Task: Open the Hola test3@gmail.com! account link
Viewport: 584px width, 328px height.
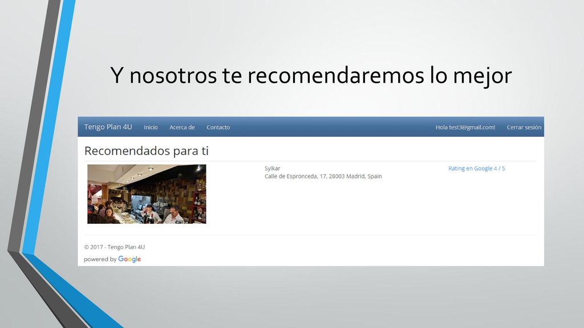Action: (465, 127)
